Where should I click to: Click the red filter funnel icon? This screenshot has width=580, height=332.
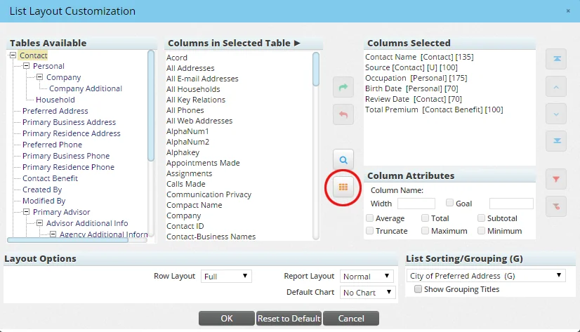pyautogui.click(x=555, y=180)
